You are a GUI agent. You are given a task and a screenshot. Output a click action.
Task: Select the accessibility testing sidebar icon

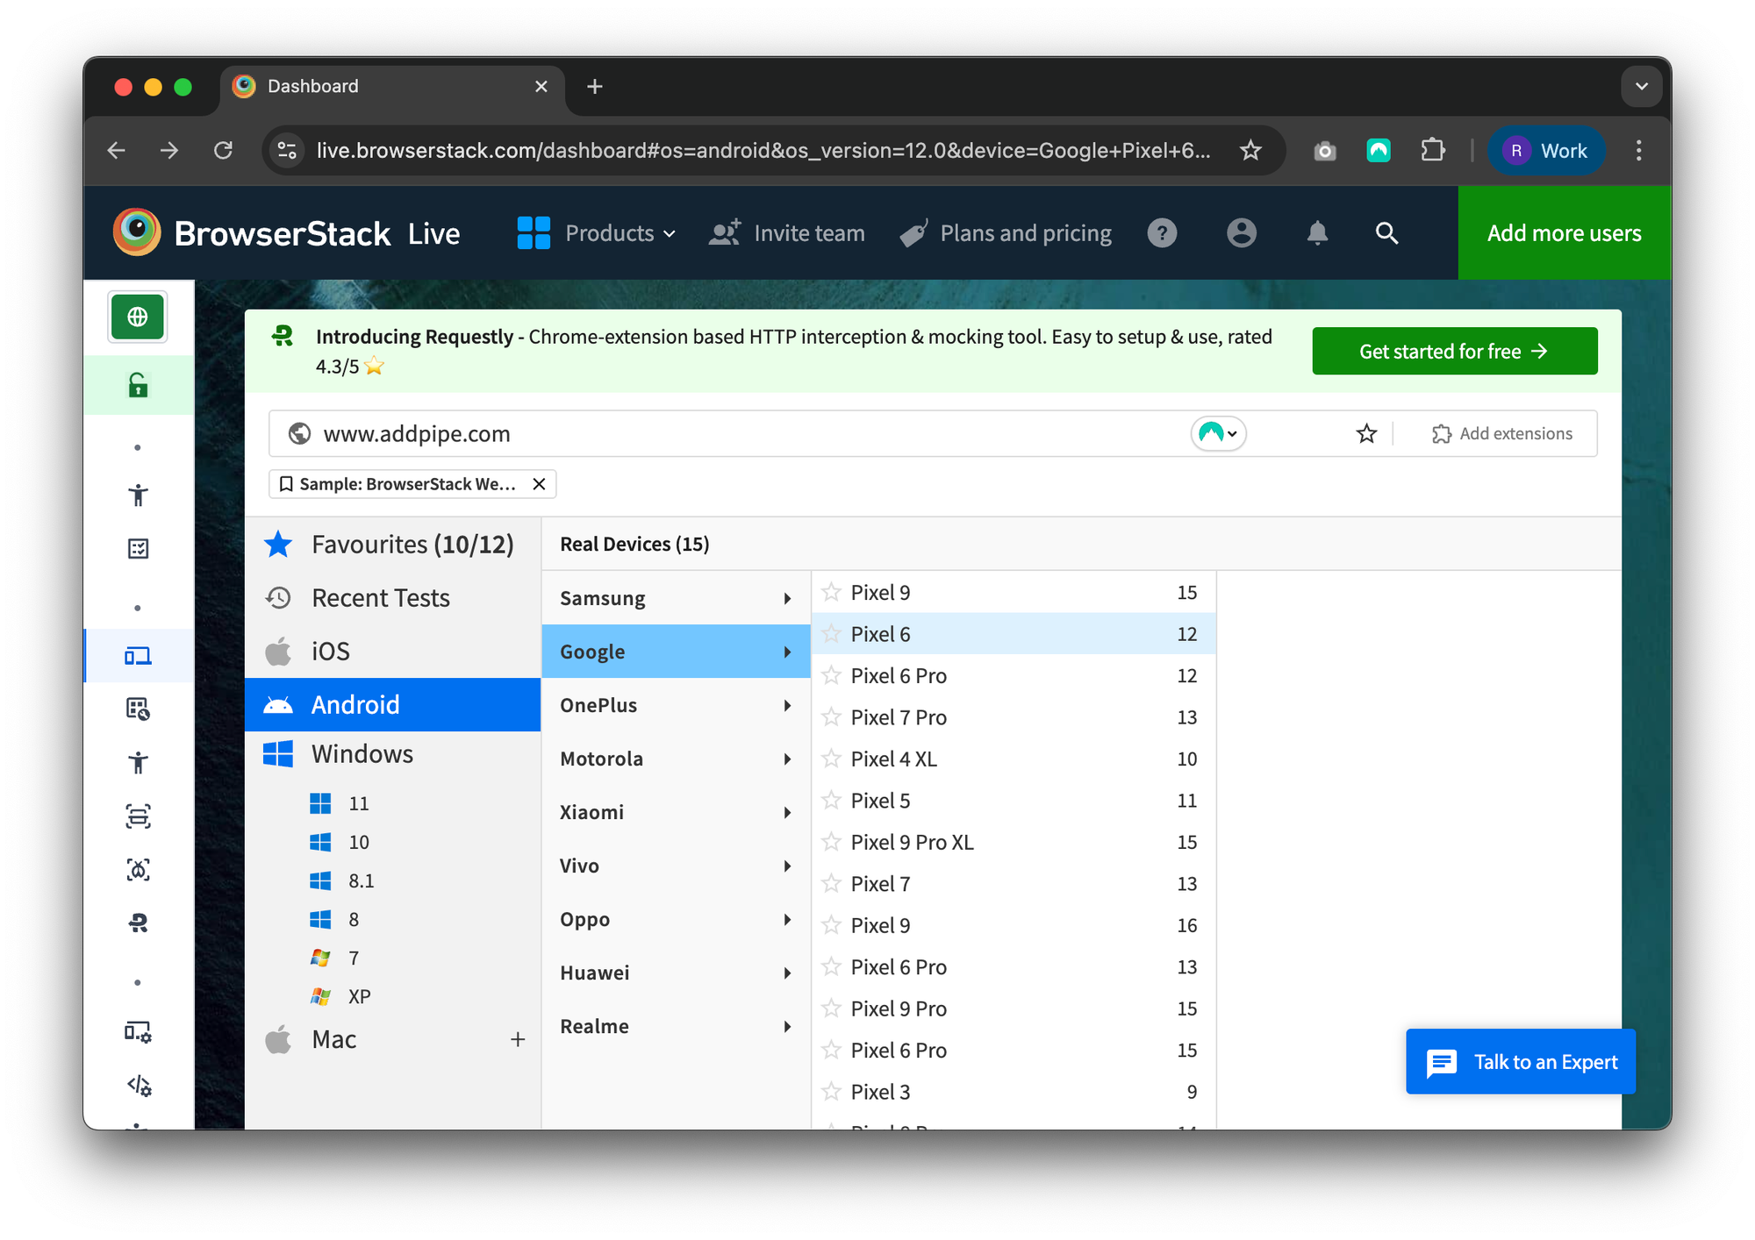tap(138, 495)
